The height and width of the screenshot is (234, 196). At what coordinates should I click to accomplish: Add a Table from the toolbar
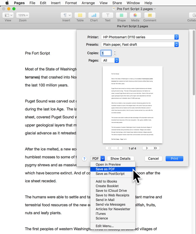click(80, 15)
